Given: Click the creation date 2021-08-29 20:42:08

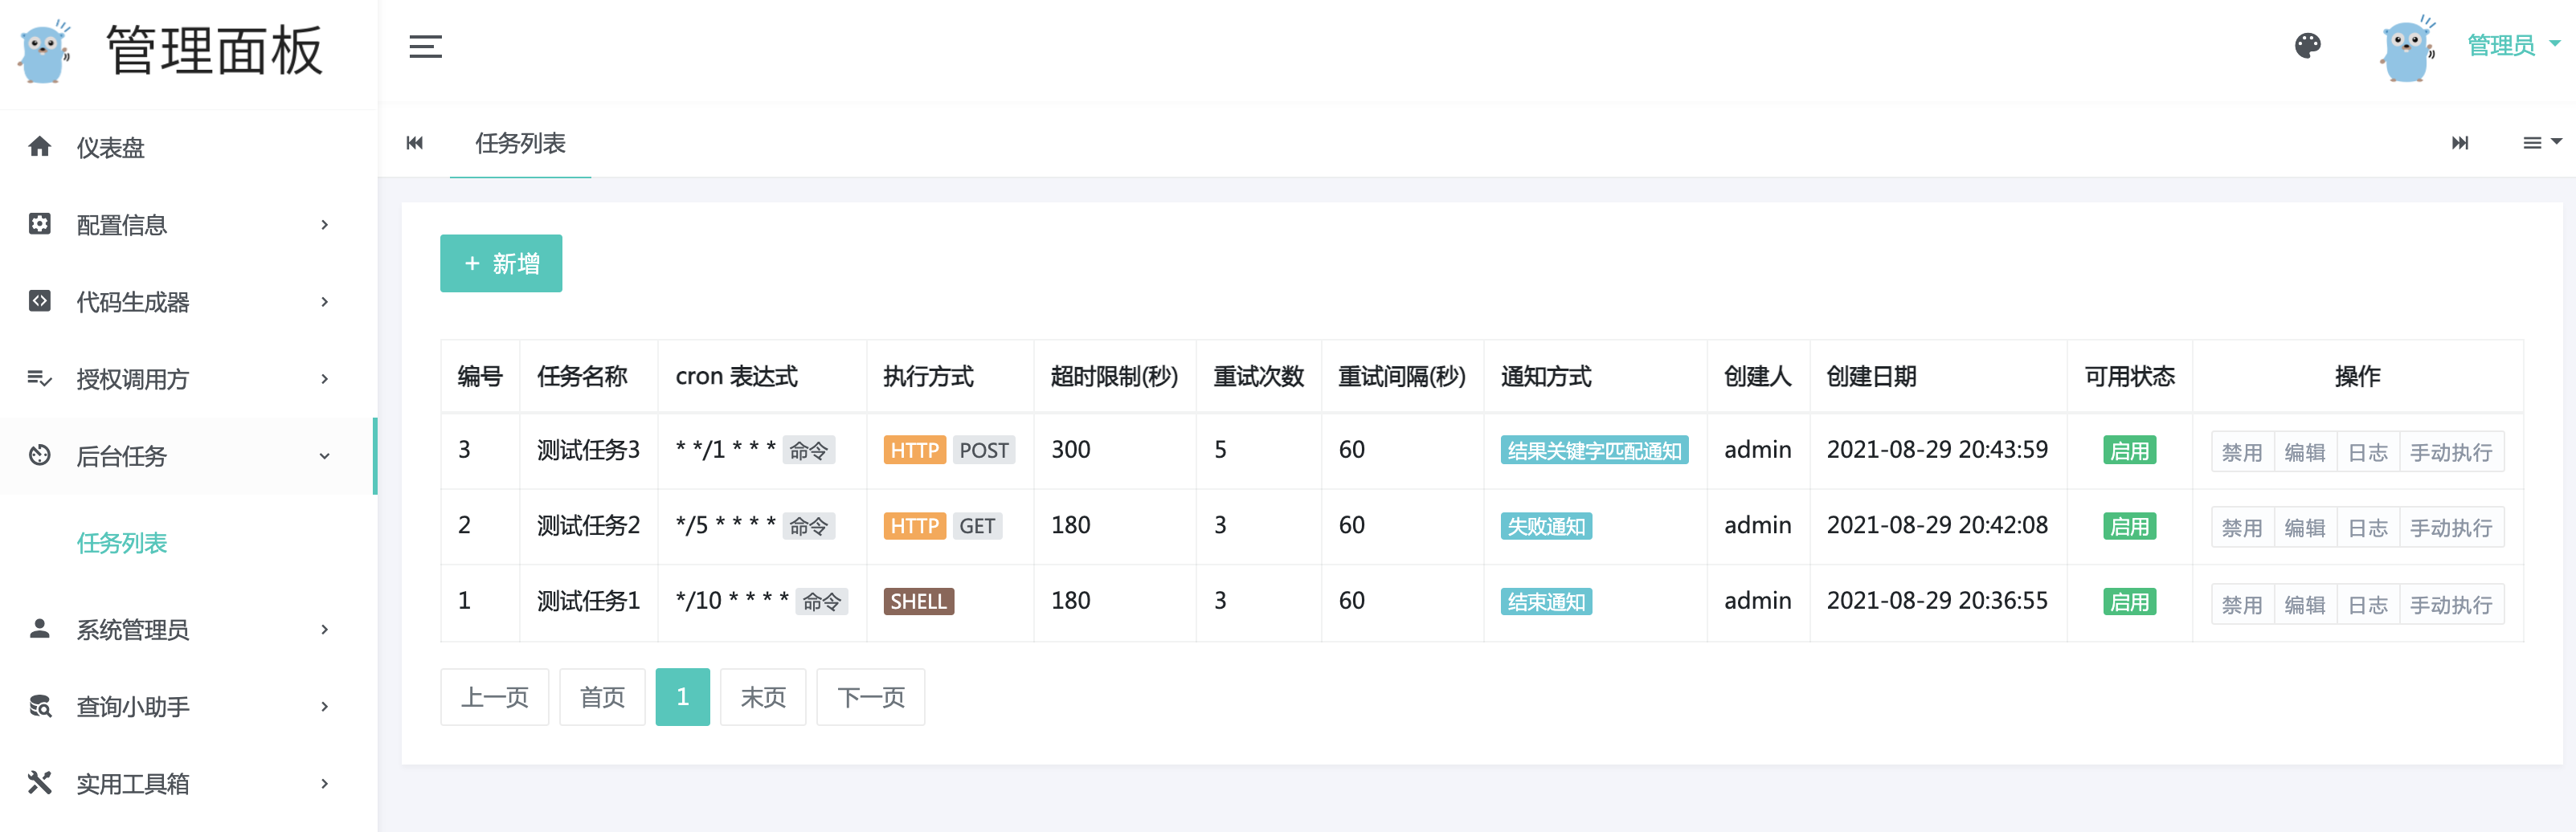Looking at the screenshot, I should [x=1937, y=525].
